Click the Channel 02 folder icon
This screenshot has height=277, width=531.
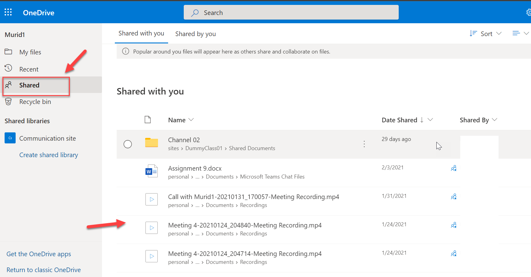pyautogui.click(x=152, y=142)
